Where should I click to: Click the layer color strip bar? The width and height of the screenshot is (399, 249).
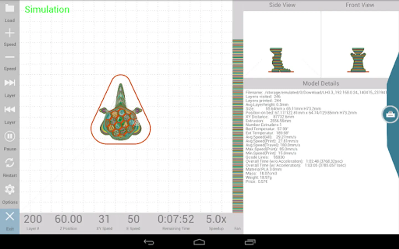pos(238,126)
